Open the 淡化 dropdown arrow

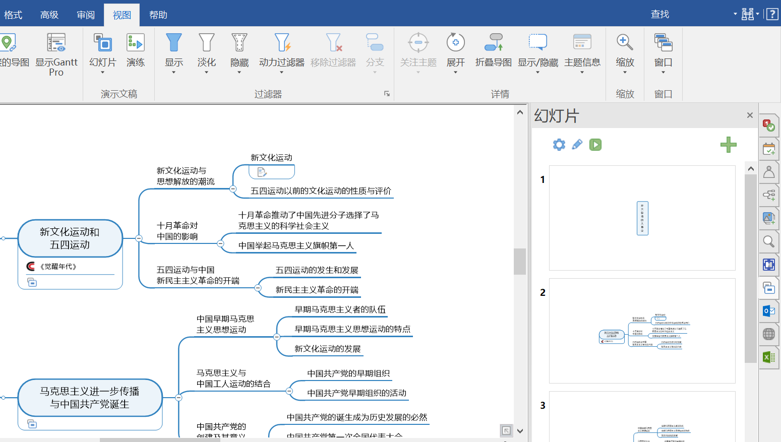(206, 73)
